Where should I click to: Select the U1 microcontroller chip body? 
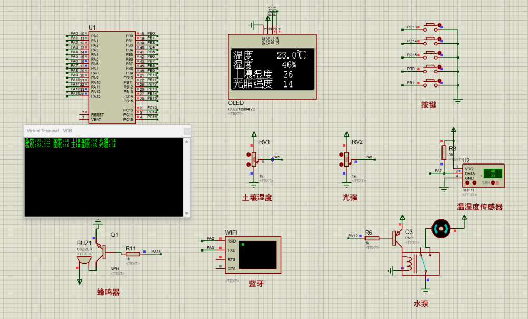(112, 78)
